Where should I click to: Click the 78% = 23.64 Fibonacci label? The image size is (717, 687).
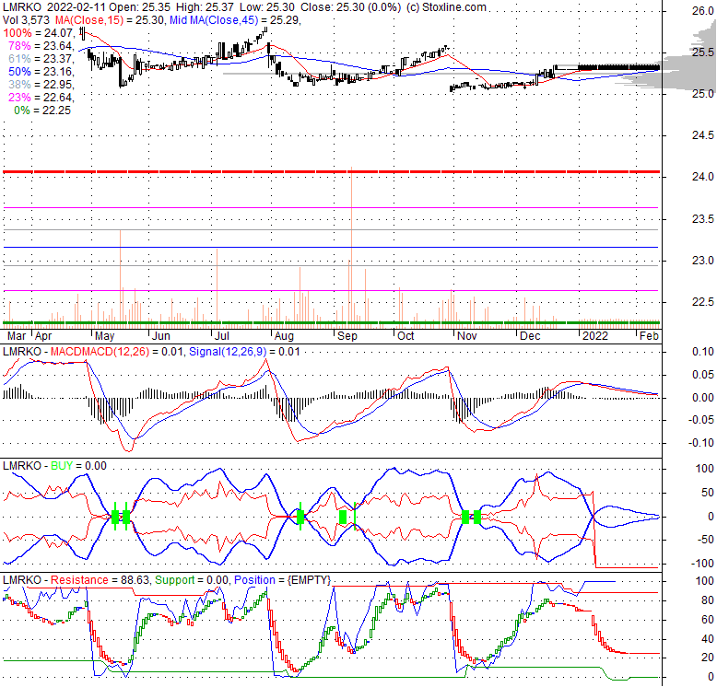(41, 46)
